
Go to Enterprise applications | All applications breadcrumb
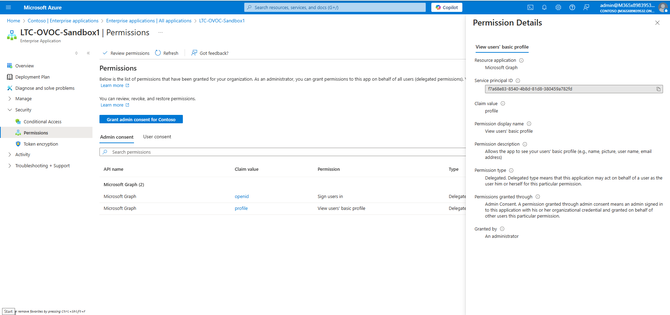tap(149, 21)
